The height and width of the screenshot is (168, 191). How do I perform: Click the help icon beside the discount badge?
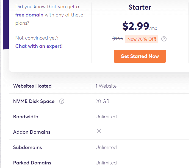pos(164,39)
